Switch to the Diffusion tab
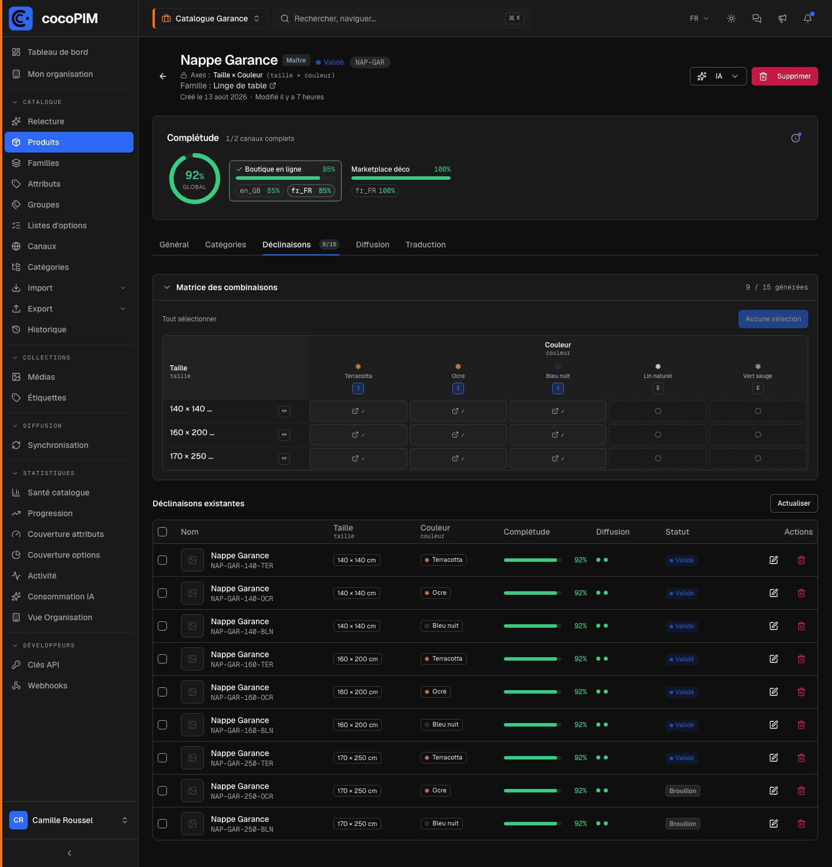 coord(373,244)
